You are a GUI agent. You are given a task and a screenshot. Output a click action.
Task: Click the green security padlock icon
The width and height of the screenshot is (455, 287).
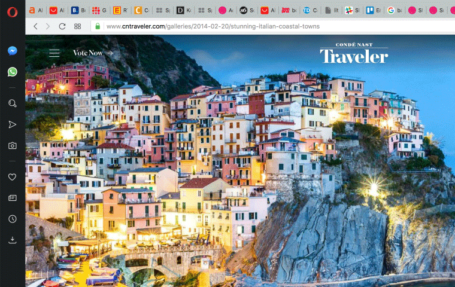(x=98, y=26)
